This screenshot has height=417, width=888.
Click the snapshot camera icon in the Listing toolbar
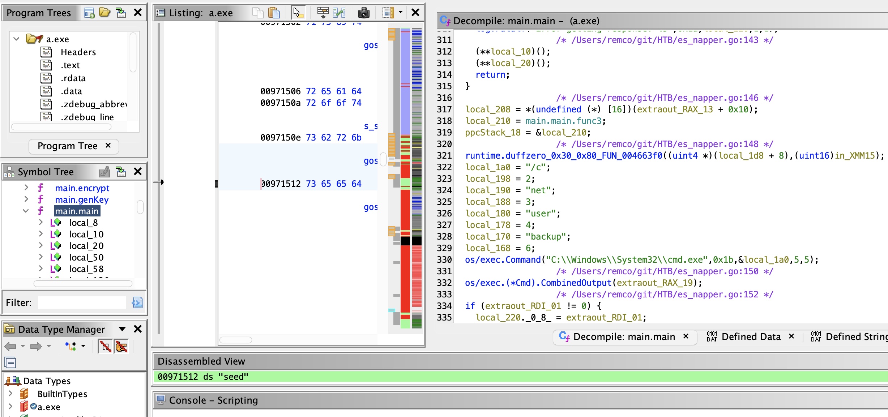tap(363, 13)
